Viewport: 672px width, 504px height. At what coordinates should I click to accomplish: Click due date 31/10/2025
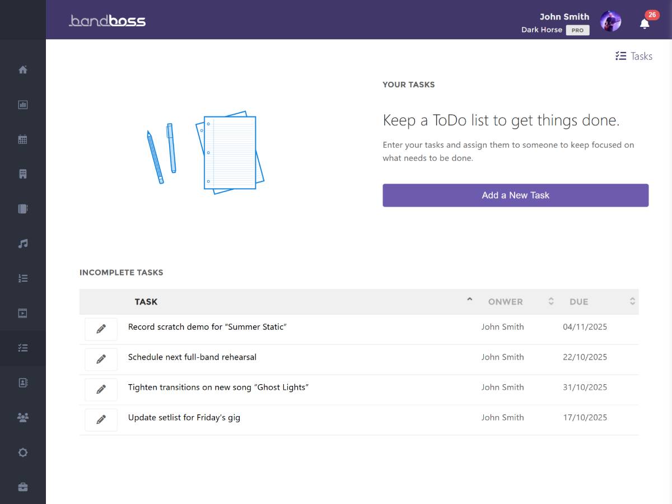coord(585,388)
